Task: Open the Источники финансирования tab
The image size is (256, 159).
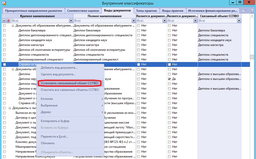Action: click(x=213, y=11)
